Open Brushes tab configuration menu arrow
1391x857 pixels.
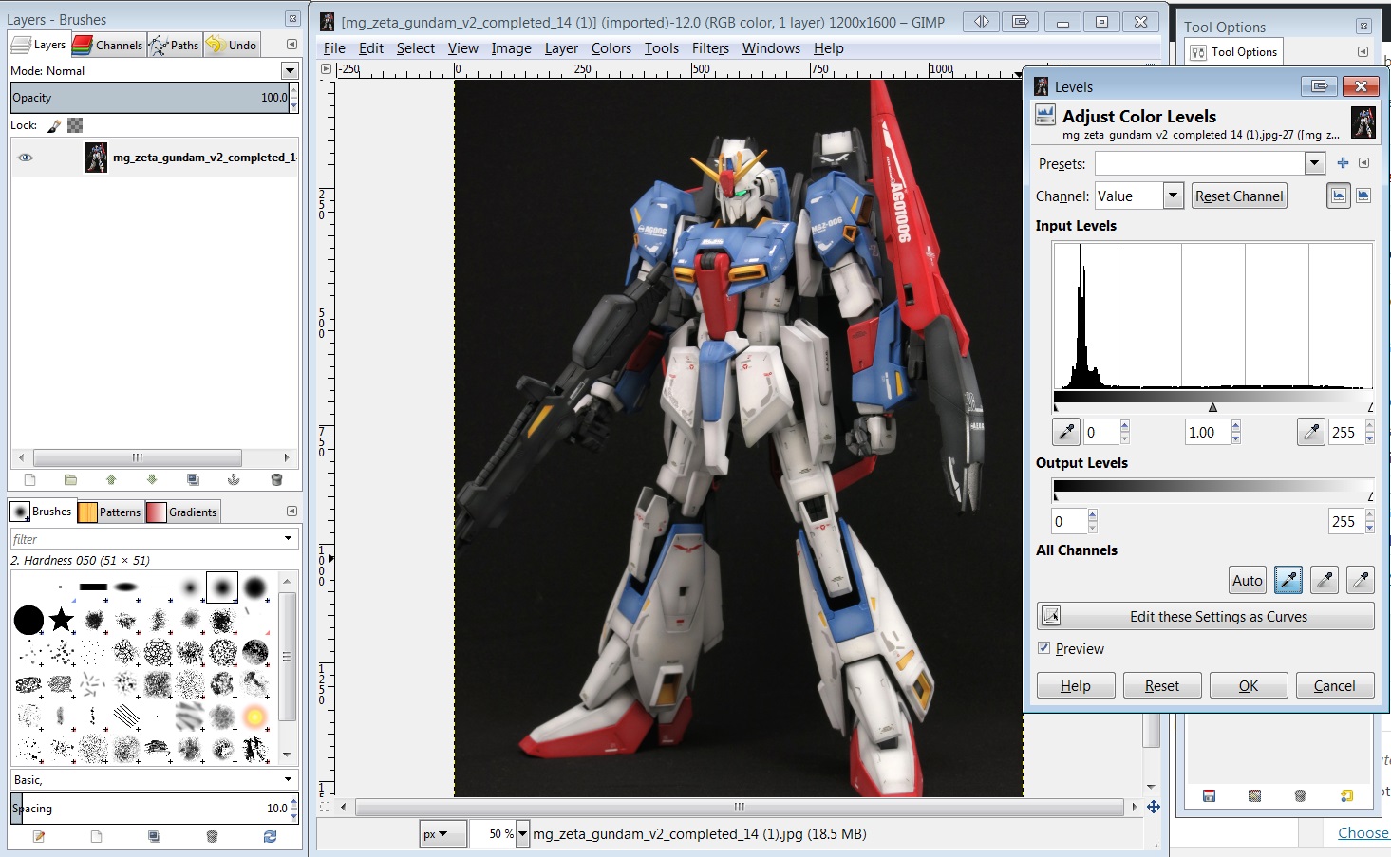pyautogui.click(x=291, y=512)
